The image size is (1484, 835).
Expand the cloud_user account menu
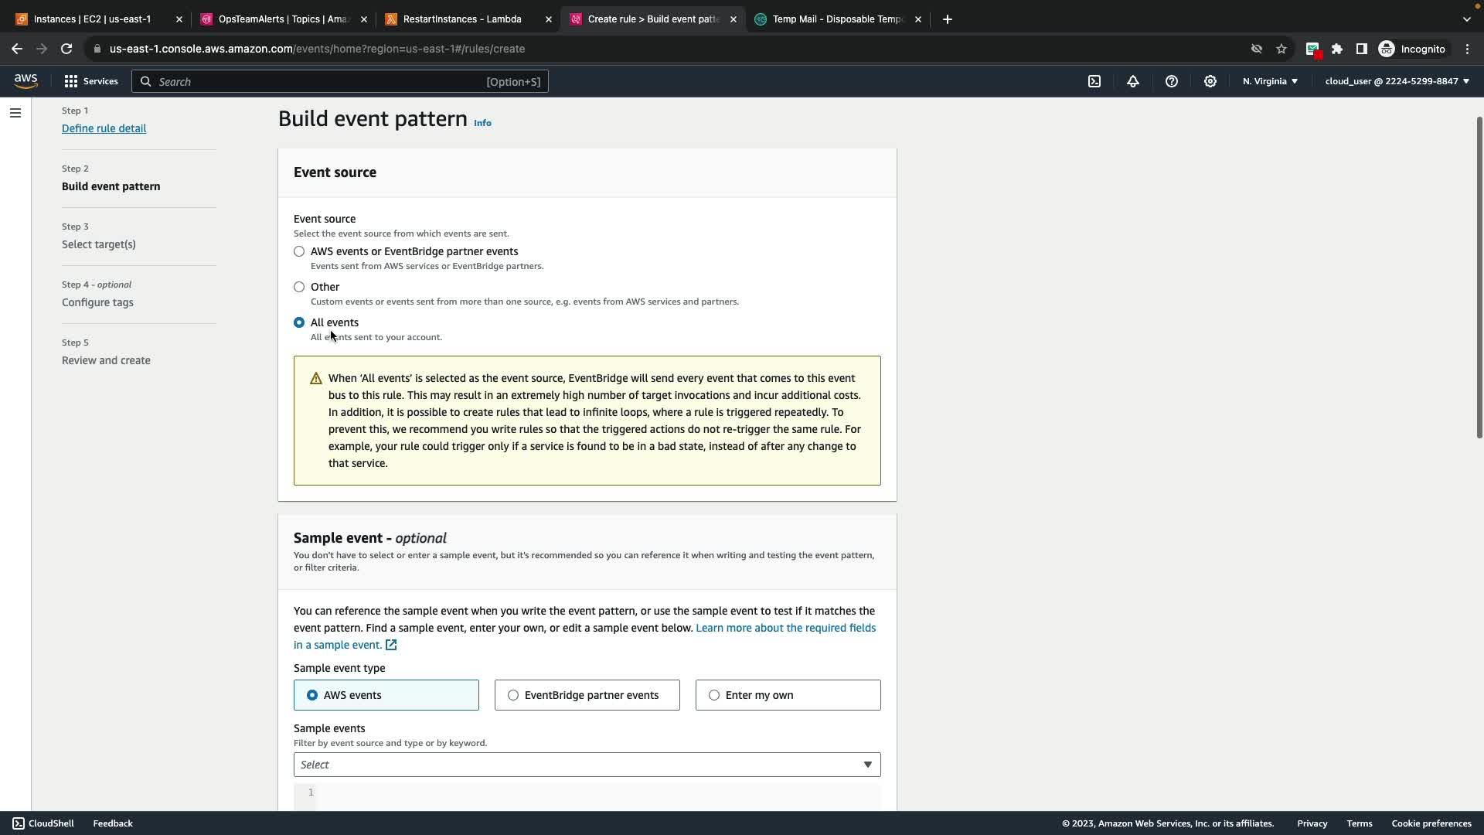(x=1397, y=81)
